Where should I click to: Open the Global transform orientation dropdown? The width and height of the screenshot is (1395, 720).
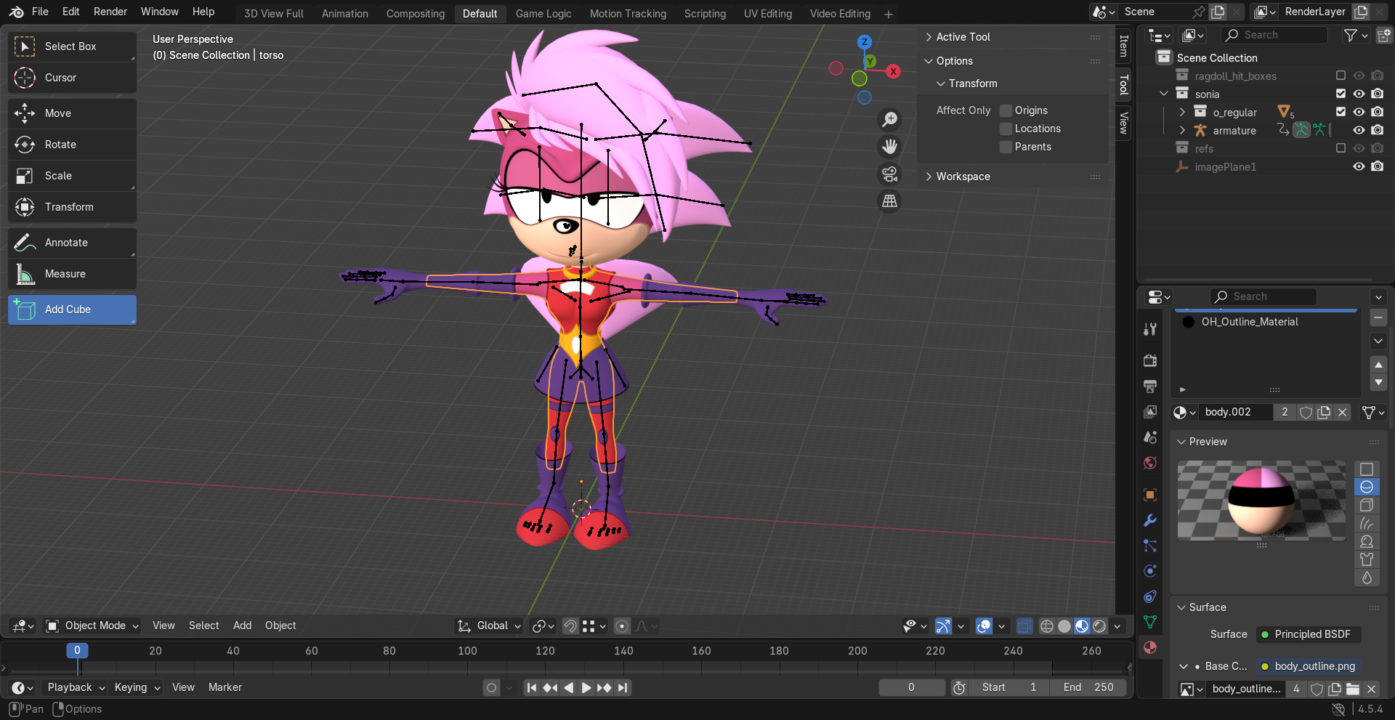point(489,626)
